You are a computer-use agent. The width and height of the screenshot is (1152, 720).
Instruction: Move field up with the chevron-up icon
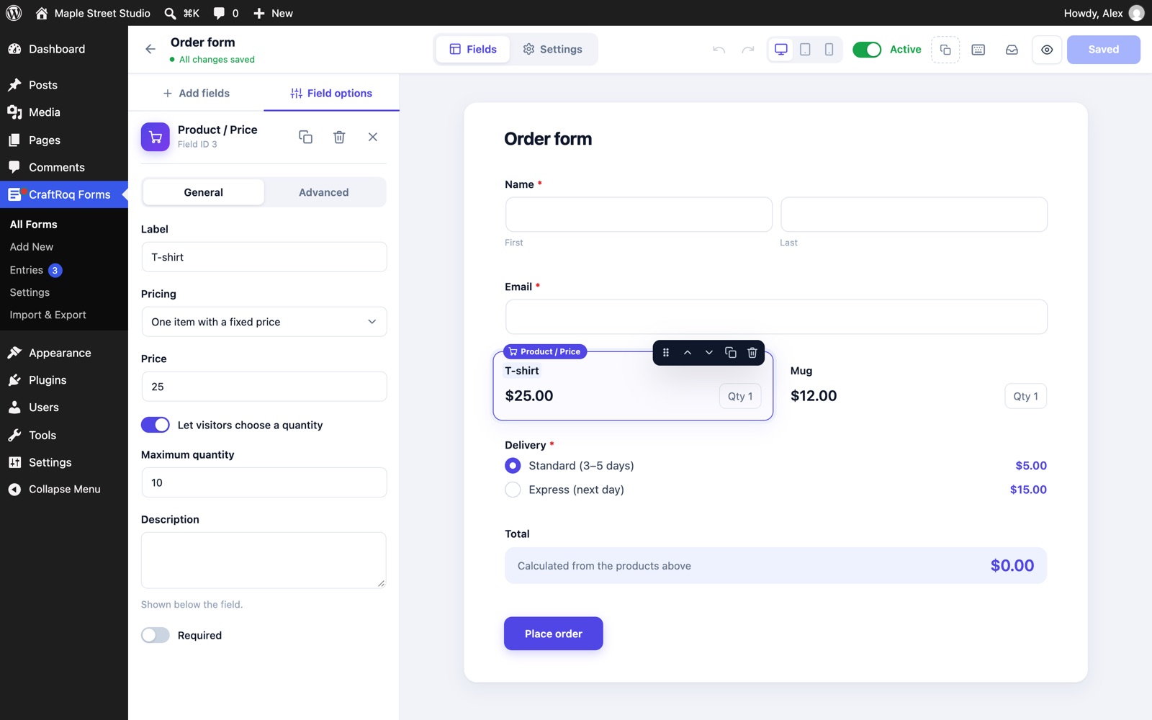click(x=688, y=353)
